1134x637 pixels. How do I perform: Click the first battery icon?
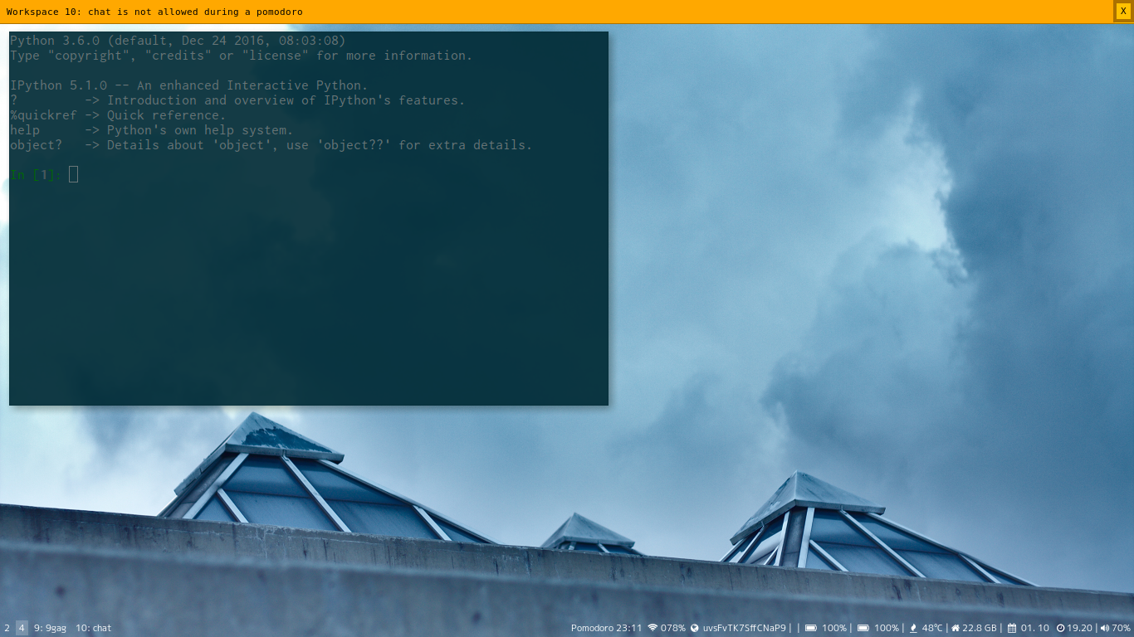point(811,628)
